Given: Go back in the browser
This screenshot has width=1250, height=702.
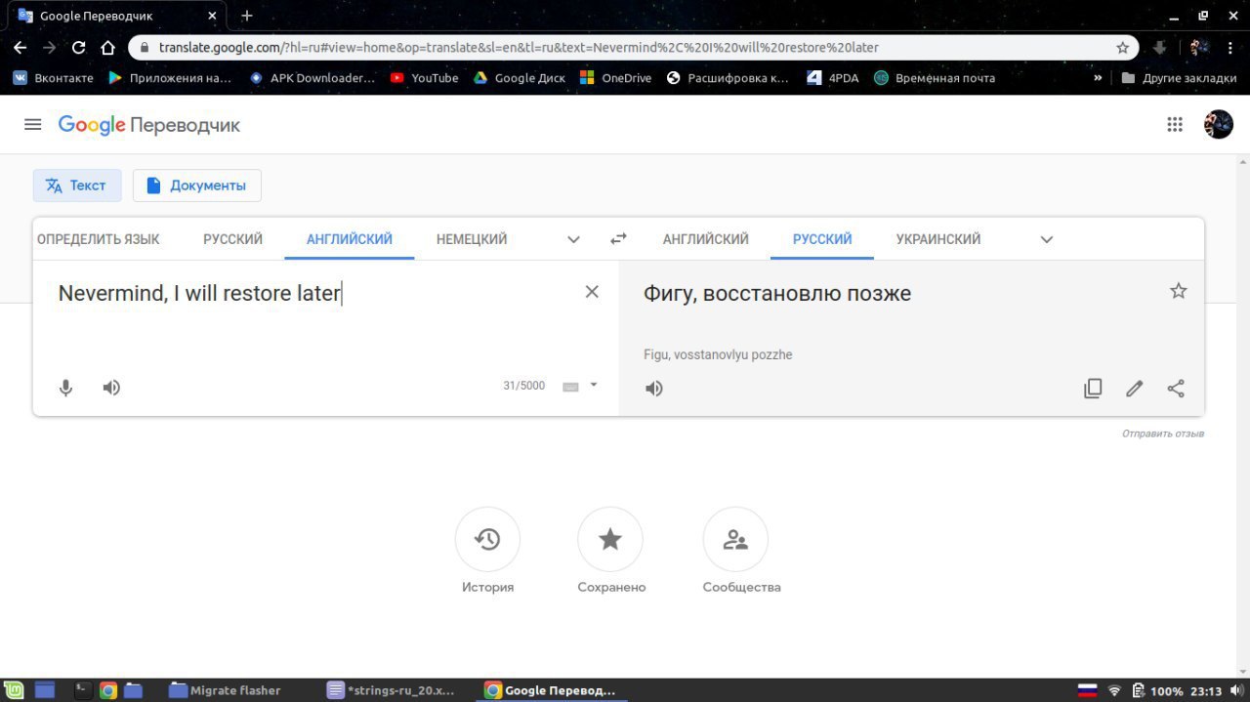Looking at the screenshot, I should pyautogui.click(x=21, y=47).
